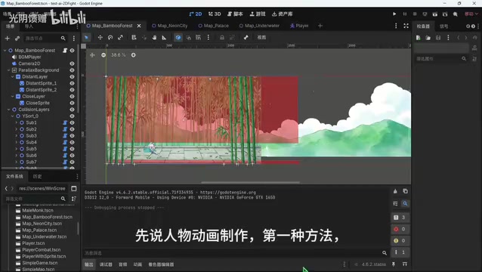Collapse the YSort_0 tree node
The image size is (482, 272).
click(13, 116)
